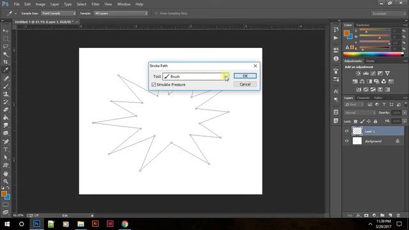The image size is (409, 230).
Task: Click Brightness/Contrast adjustment icon
Action: pyautogui.click(x=359, y=73)
